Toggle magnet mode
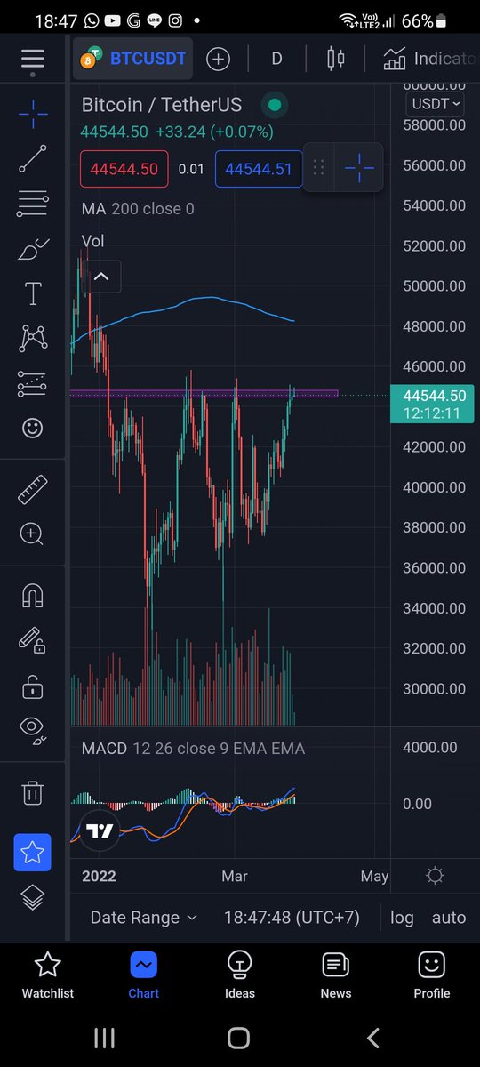The height and width of the screenshot is (1067, 480). click(33, 595)
